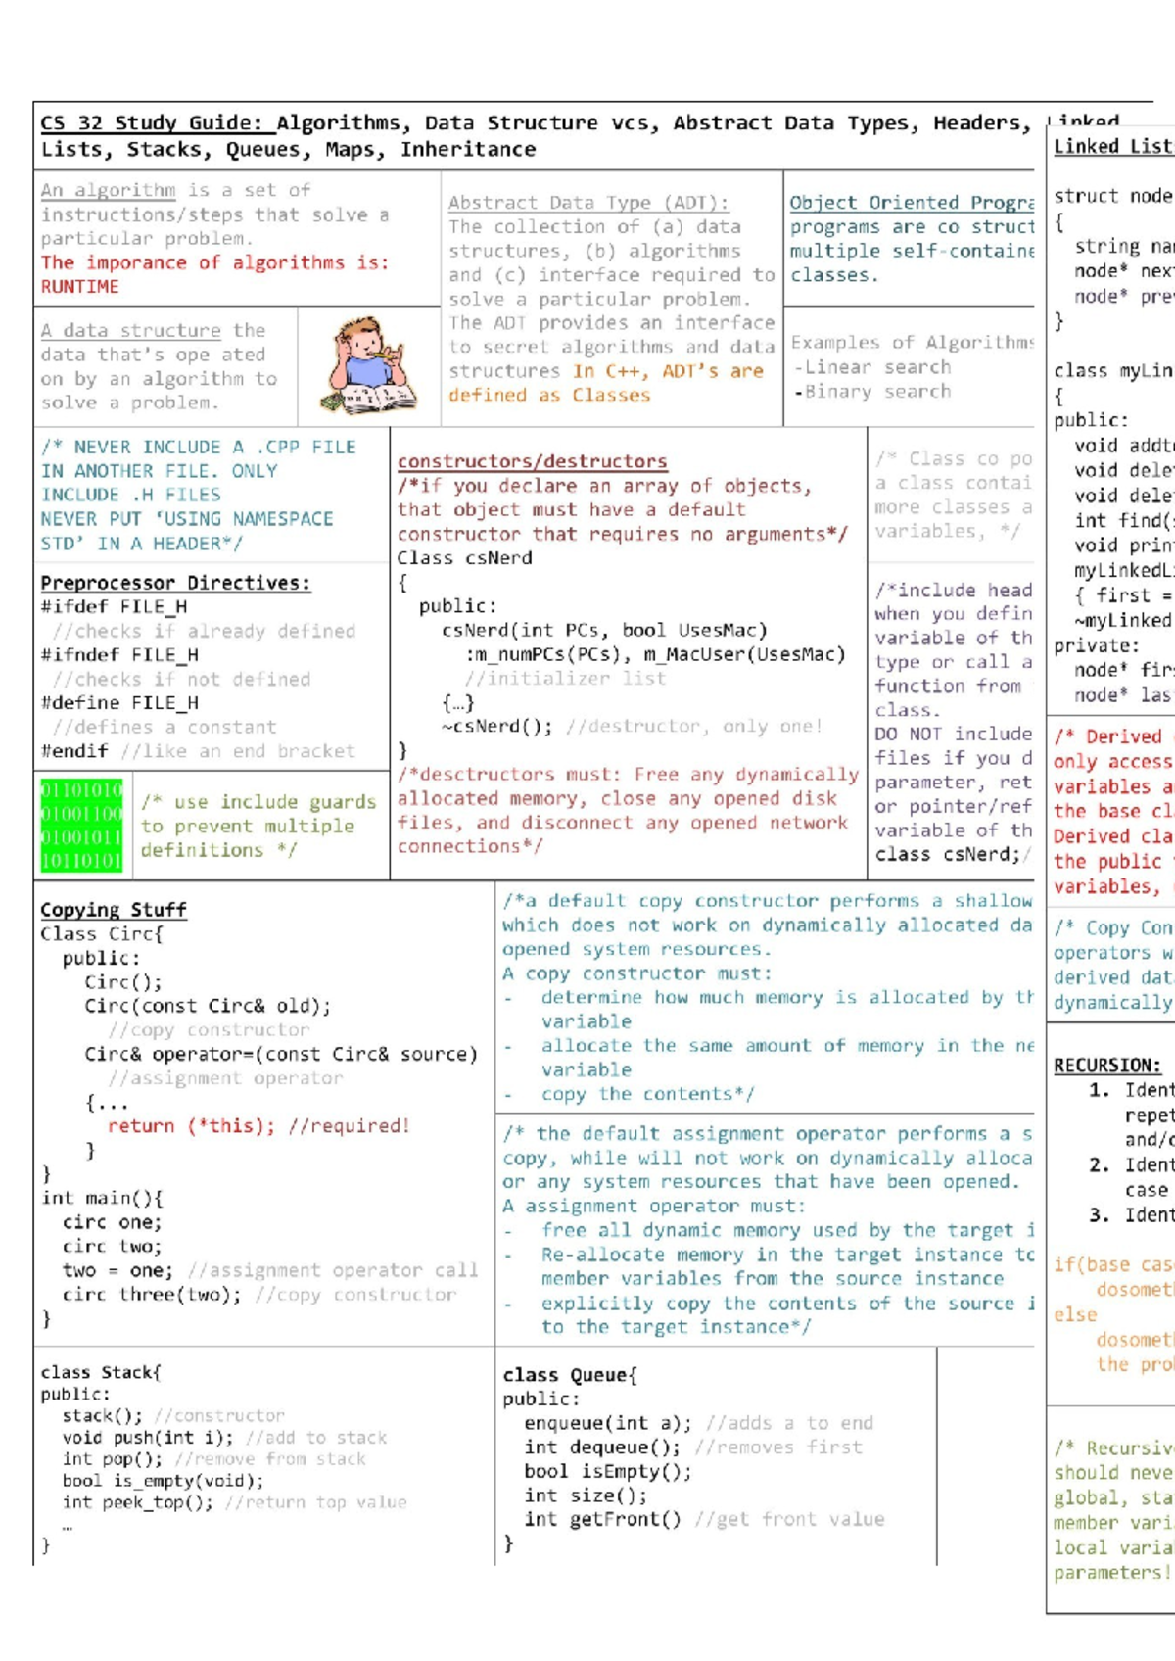Click the "class csNerd;" forward declaration
The height and width of the screenshot is (1661, 1175).
948,855
